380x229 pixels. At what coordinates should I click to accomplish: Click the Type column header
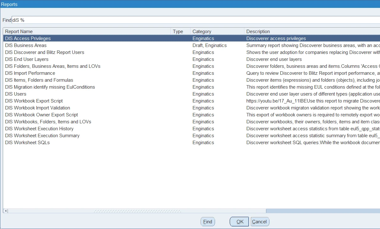(180, 32)
